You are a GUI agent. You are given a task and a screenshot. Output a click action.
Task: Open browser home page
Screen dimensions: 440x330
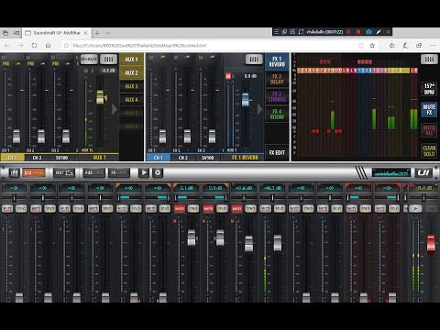(x=49, y=46)
